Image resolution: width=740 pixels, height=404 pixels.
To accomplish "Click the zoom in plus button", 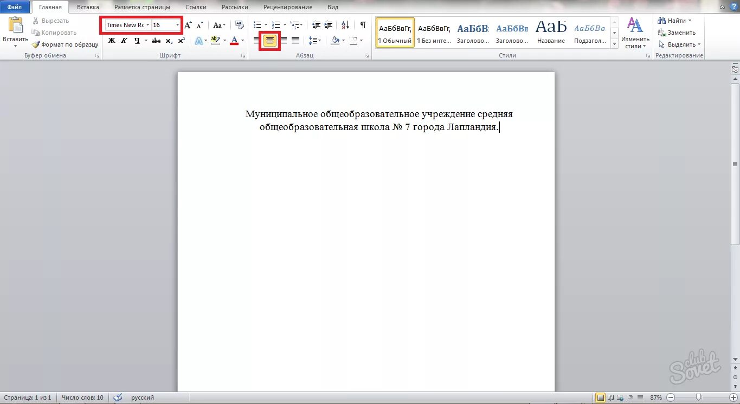I will click(733, 397).
